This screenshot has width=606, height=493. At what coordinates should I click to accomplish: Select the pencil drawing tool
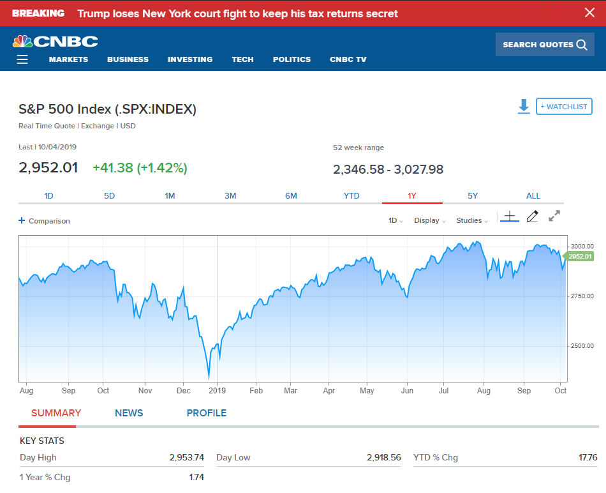click(533, 216)
